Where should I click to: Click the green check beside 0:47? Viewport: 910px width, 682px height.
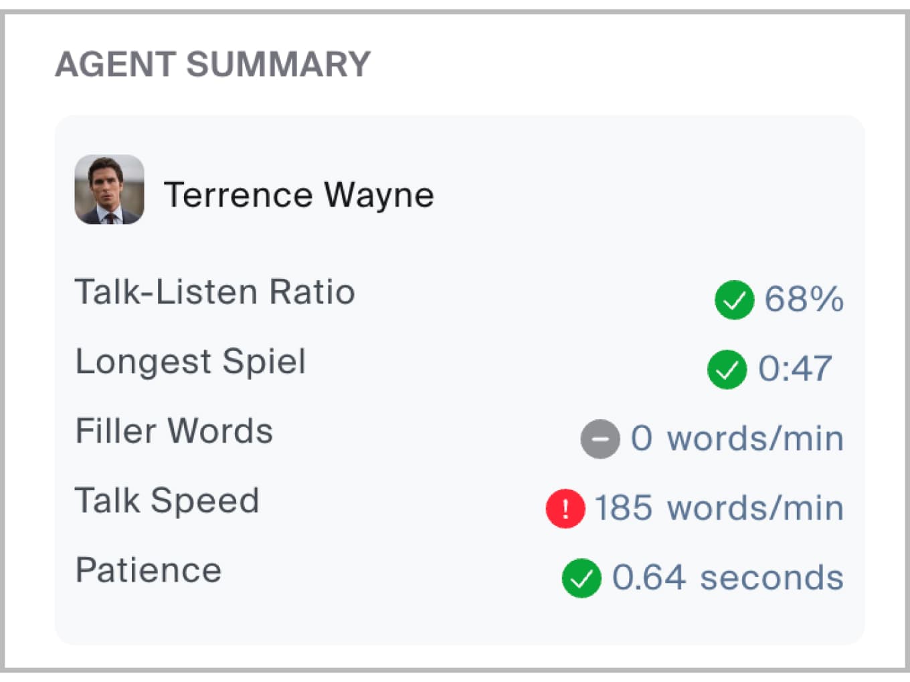(x=727, y=369)
